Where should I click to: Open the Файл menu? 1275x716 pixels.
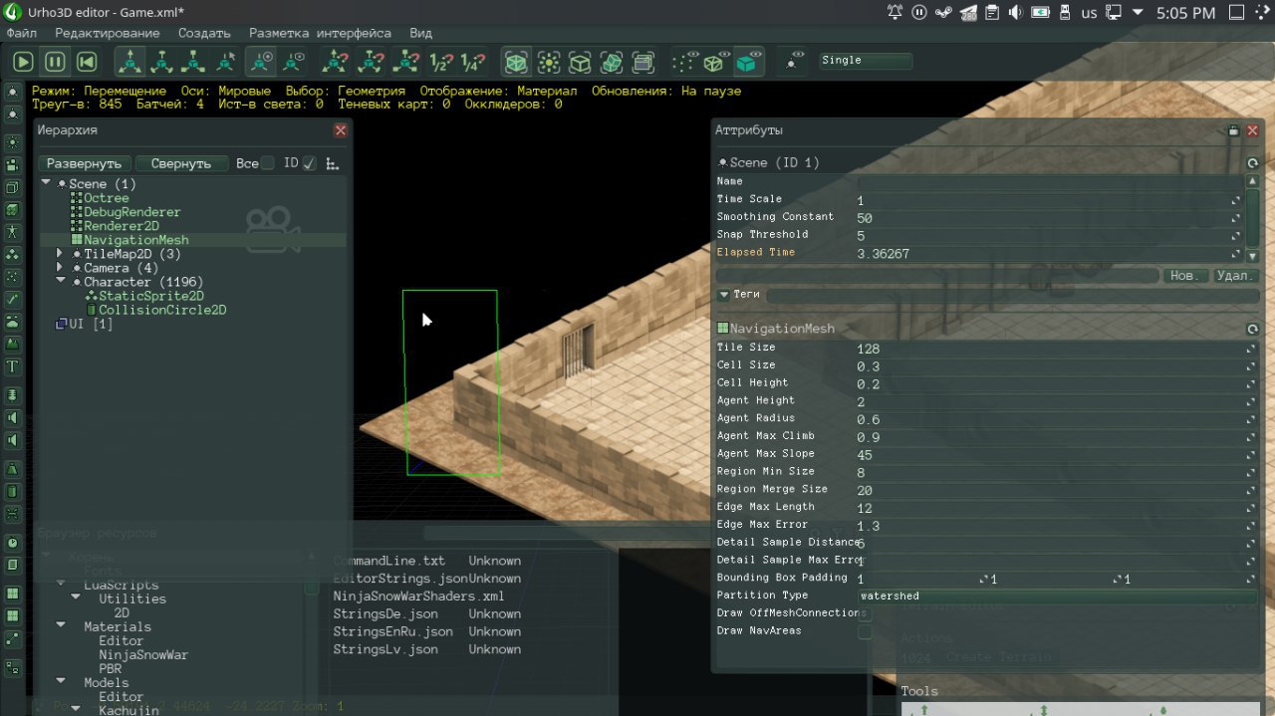coord(21,33)
